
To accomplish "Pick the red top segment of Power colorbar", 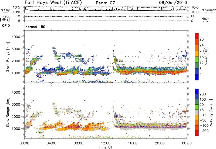I will coord(197,36).
